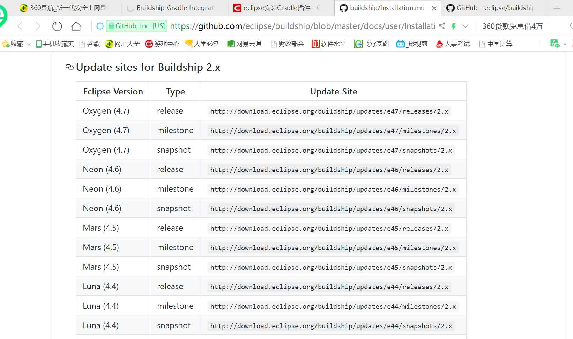Click the Update Site column header
Image resolution: width=573 pixels, height=339 pixels.
[x=334, y=92]
